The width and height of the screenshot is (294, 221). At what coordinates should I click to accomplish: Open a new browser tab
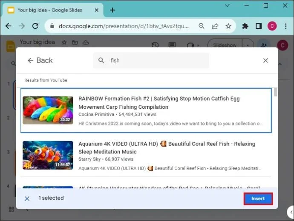(x=112, y=10)
